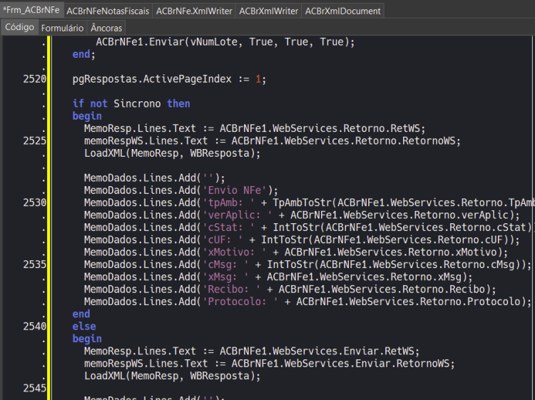Select the ACBrXmlWriter editor tab

click(x=268, y=11)
